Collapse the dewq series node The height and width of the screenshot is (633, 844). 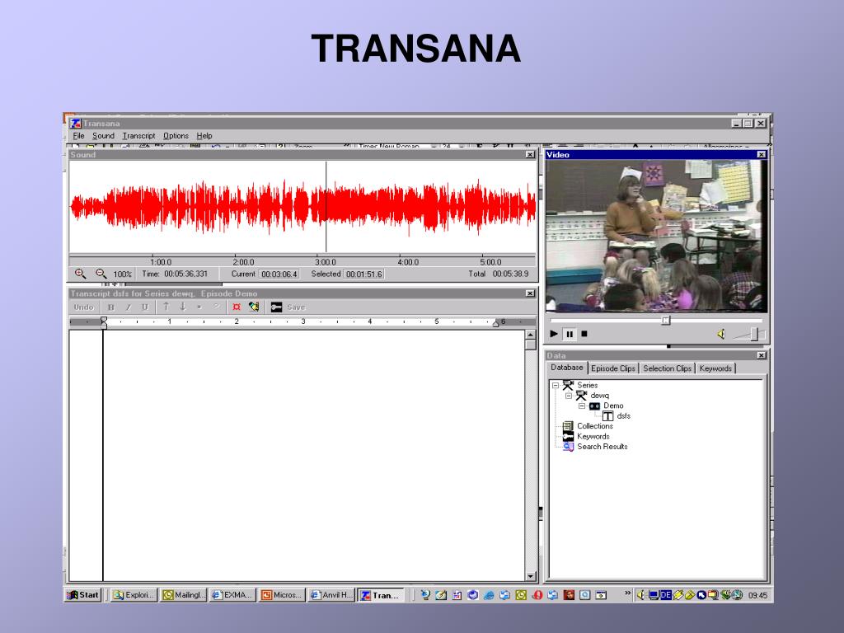point(568,396)
